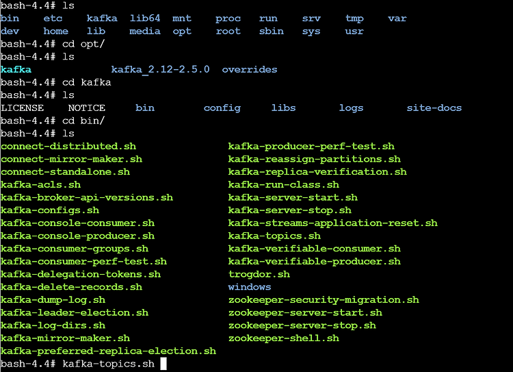Select the kafka-run-class.sh file name
513x372 pixels.
[284, 184]
